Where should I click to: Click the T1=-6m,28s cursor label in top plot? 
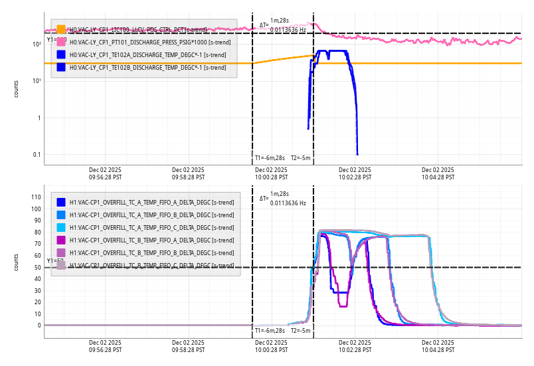270,158
